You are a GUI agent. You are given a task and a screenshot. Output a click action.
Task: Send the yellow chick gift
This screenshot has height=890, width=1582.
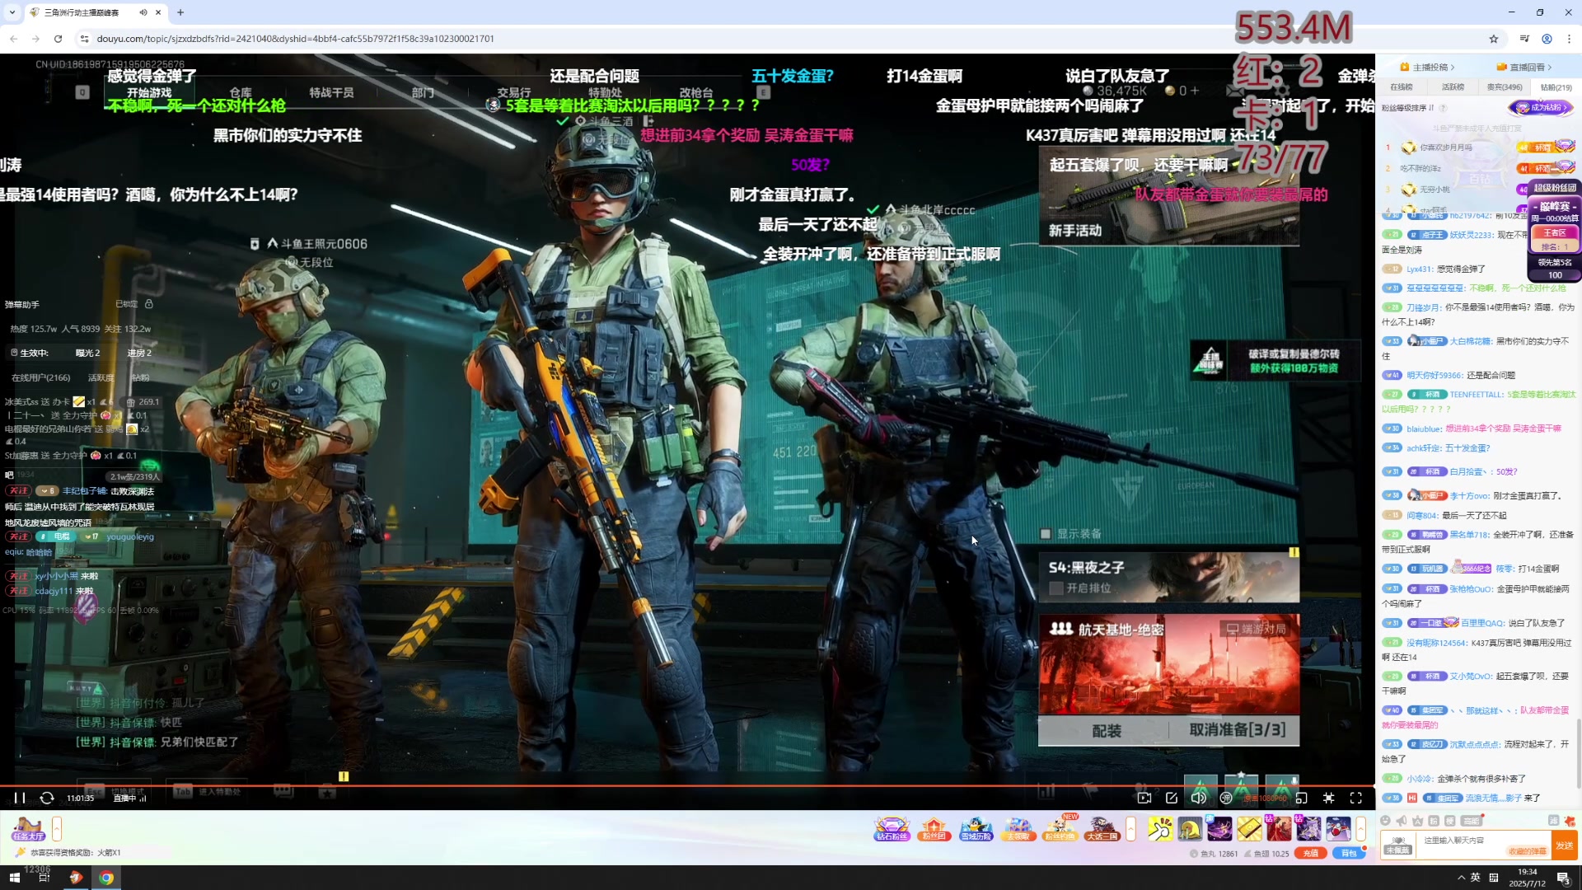click(x=1190, y=829)
